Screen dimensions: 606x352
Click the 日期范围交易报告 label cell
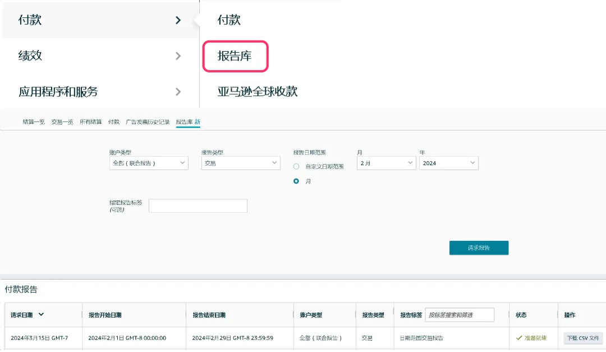421,338
